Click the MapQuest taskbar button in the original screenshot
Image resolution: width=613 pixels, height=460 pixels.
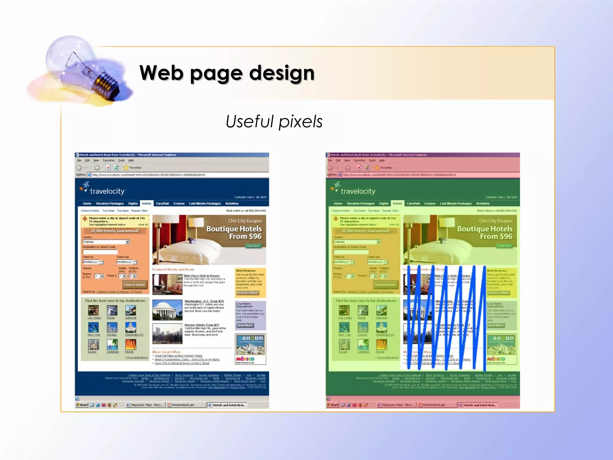145,405
